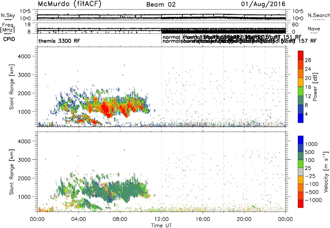This screenshot has width=330, height=228.
Task: Click the -25 tick on velocity colorbar
Action: tap(311, 176)
